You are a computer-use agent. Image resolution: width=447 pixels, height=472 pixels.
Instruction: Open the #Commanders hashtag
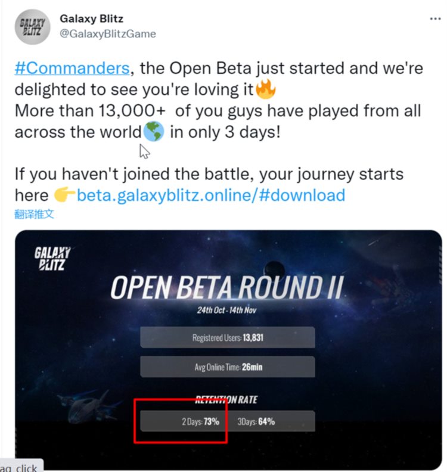pyautogui.click(x=72, y=68)
